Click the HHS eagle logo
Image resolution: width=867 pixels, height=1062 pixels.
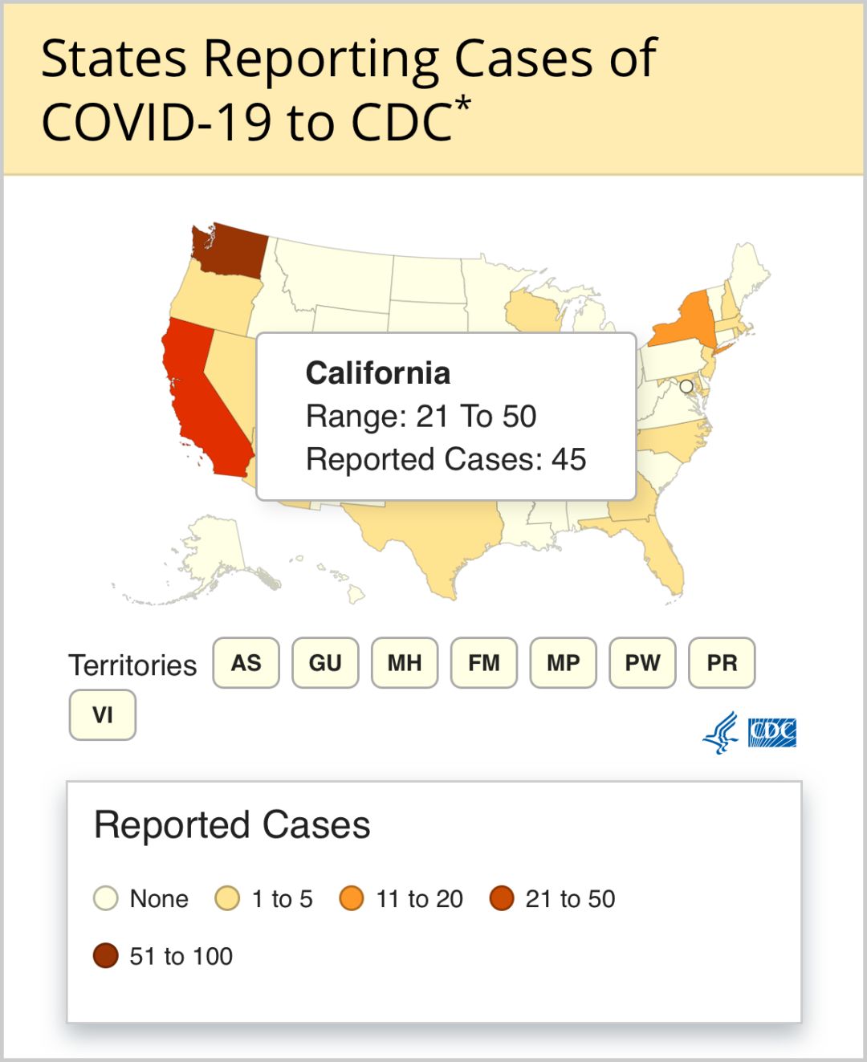(721, 732)
